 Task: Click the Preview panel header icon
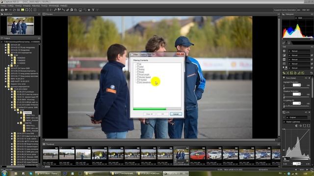click(44, 14)
